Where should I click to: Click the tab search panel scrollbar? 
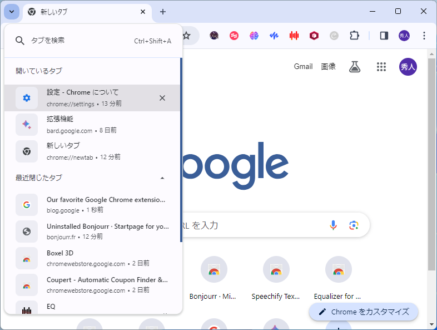(181, 150)
